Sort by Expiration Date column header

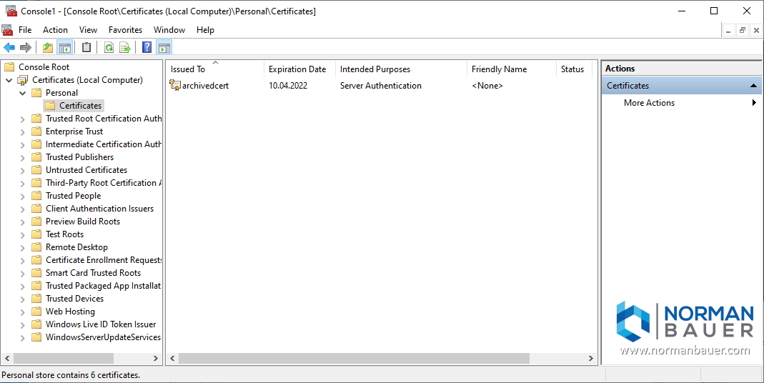click(x=297, y=69)
